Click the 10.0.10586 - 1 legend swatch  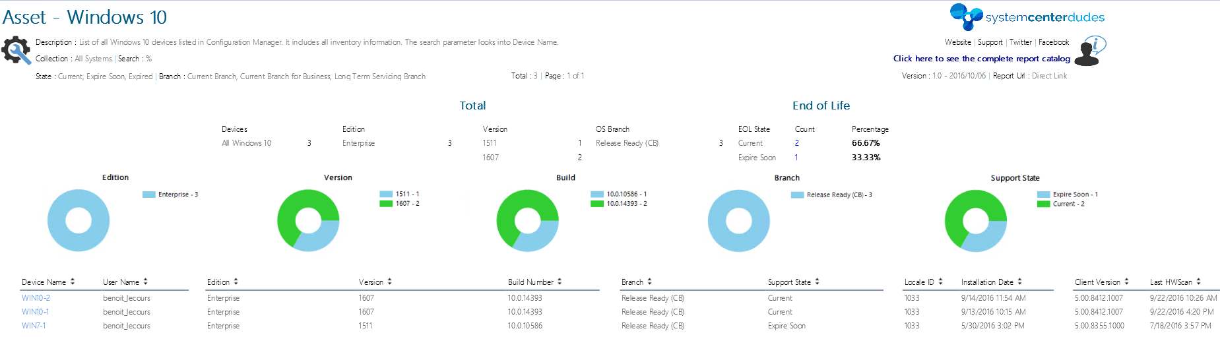click(597, 195)
